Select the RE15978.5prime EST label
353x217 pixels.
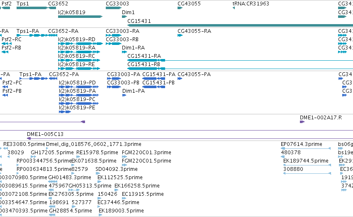point(97,153)
